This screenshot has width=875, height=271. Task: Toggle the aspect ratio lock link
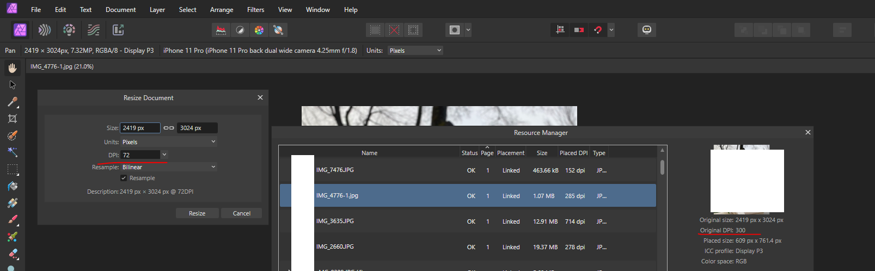point(169,128)
